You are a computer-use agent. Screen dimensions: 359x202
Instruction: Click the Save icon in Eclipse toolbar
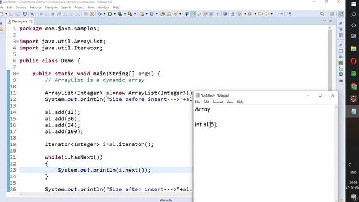click(11, 14)
